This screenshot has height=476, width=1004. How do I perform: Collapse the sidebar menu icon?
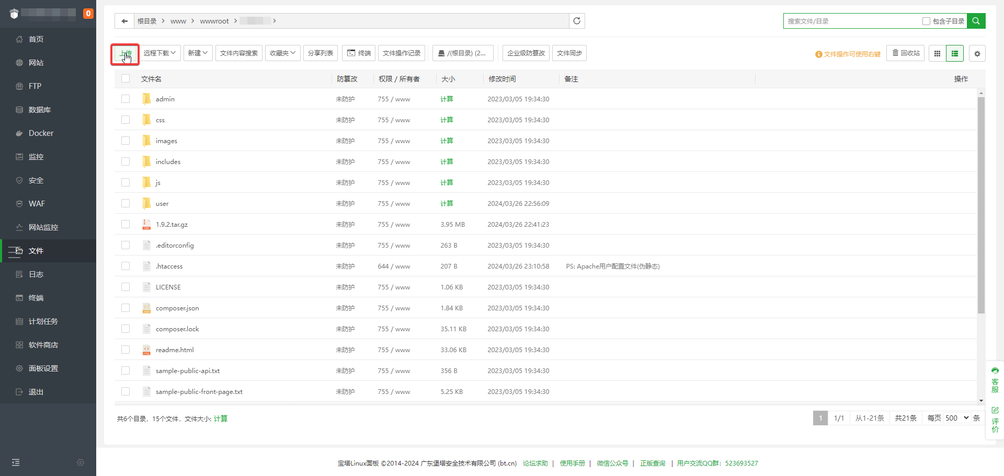(x=16, y=462)
